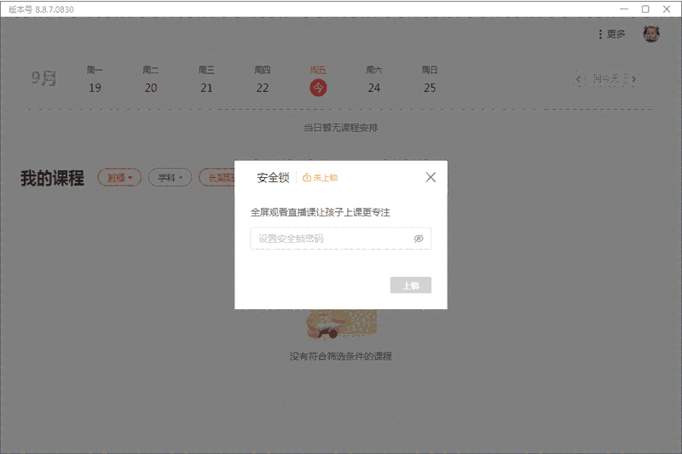Click the 安全锁 dialog title

[273, 177]
